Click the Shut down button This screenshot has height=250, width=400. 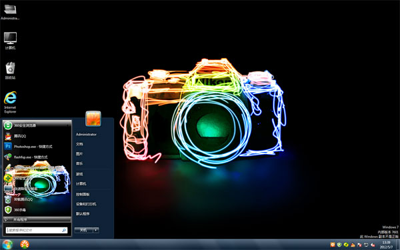pos(84,230)
